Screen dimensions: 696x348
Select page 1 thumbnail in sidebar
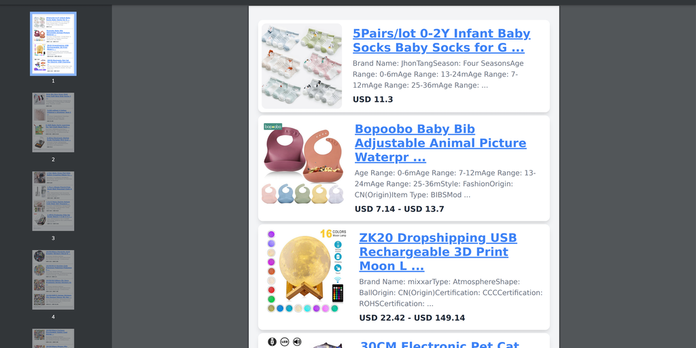(53, 44)
